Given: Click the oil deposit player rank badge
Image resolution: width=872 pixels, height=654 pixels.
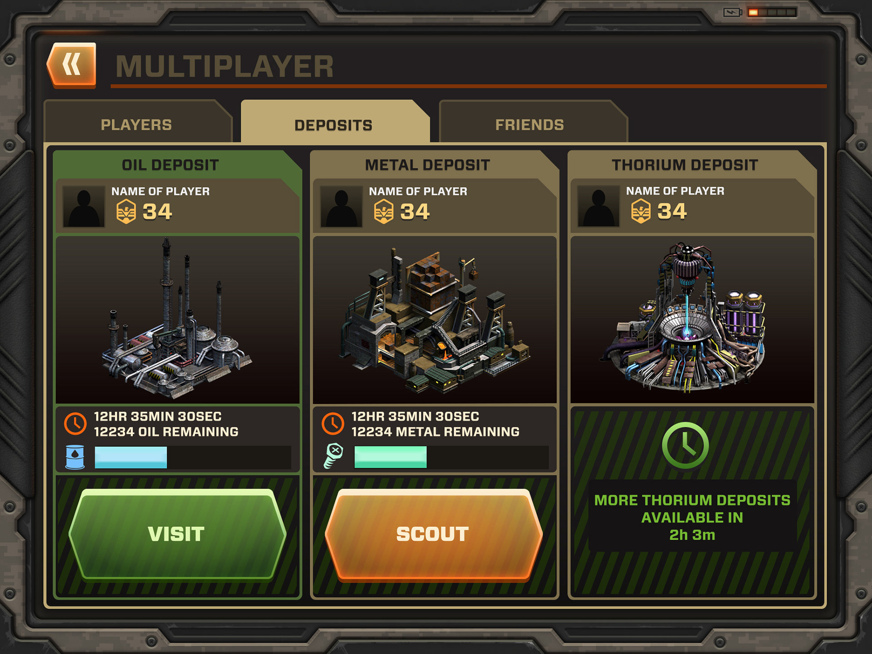Looking at the screenshot, I should (x=126, y=212).
